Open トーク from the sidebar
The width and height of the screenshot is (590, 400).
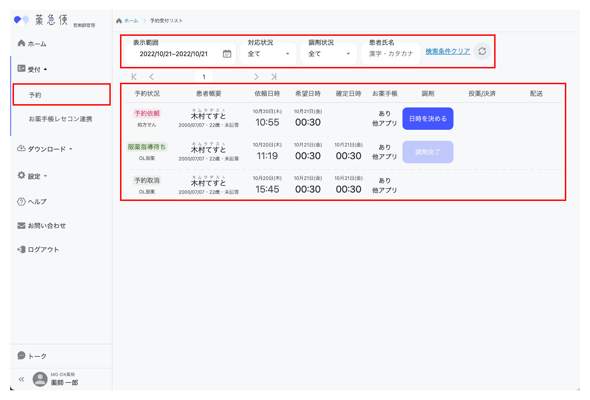(x=37, y=356)
